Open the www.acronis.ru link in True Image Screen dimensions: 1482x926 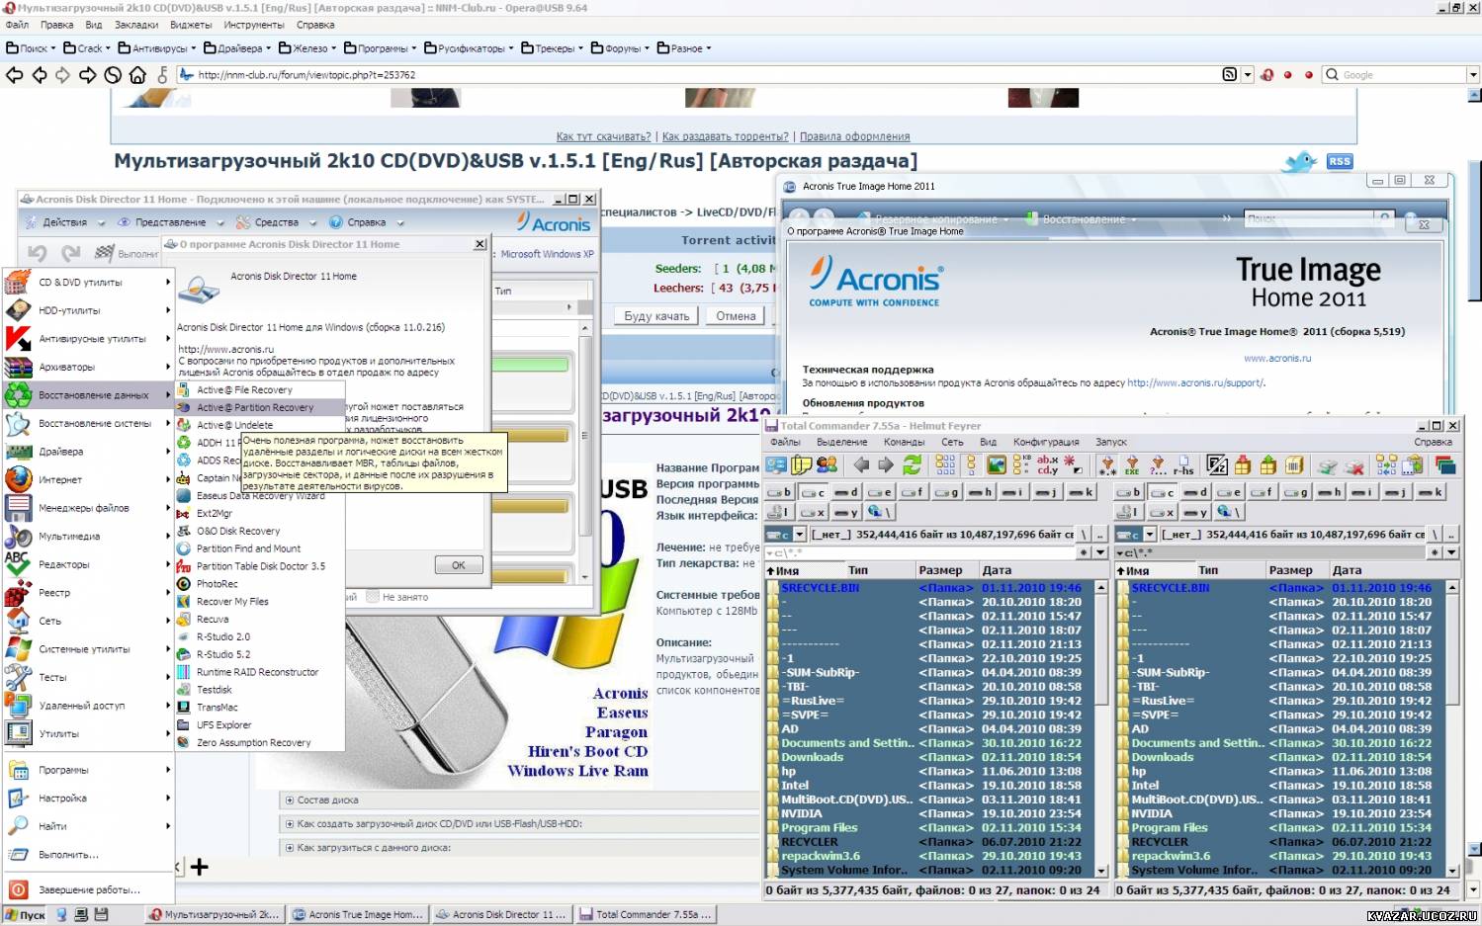(1277, 358)
